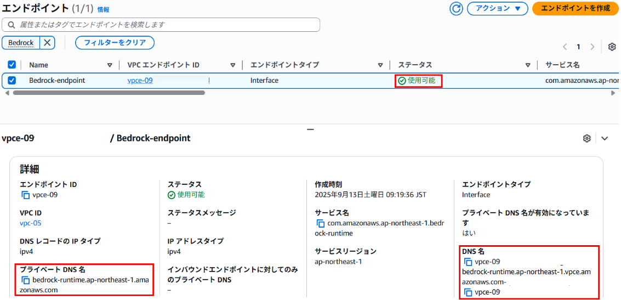Copy the サービス名 value
Image resolution: width=621 pixels, height=300 pixels.
point(321,224)
